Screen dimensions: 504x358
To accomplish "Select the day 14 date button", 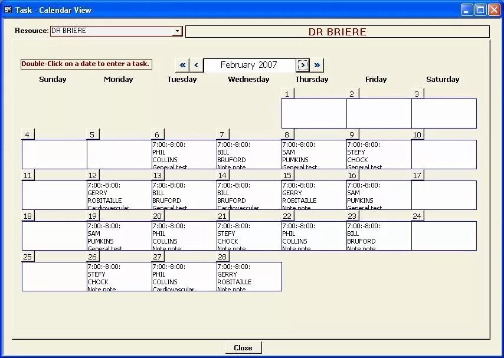I will pos(222,176).
